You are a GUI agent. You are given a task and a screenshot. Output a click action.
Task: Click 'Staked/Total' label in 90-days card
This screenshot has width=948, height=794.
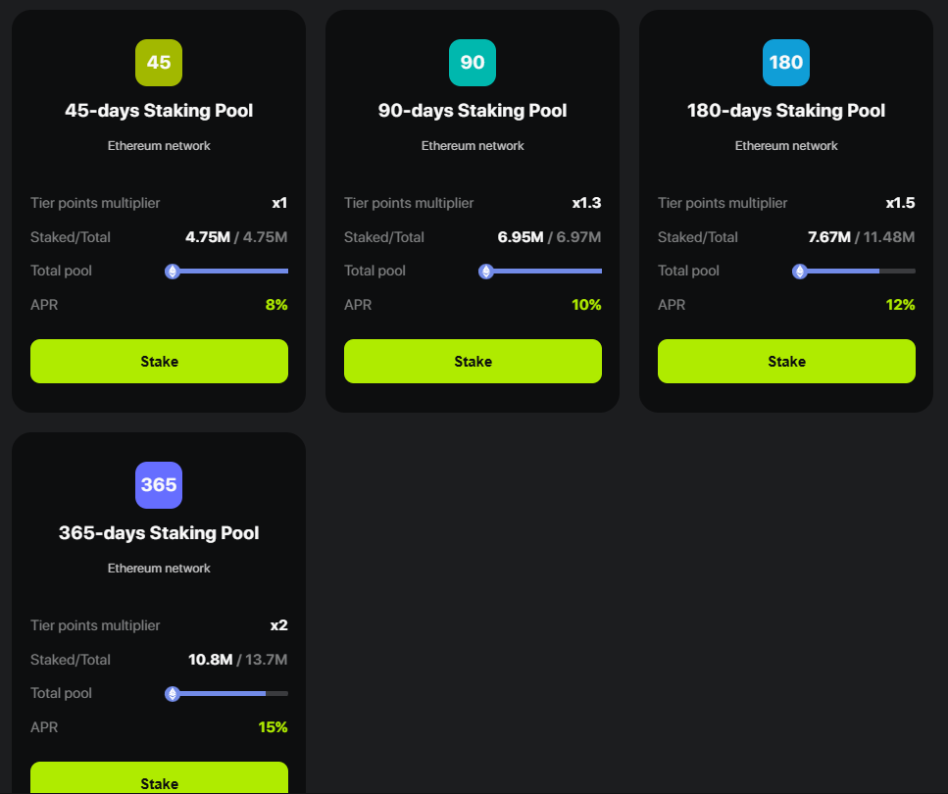click(x=384, y=237)
